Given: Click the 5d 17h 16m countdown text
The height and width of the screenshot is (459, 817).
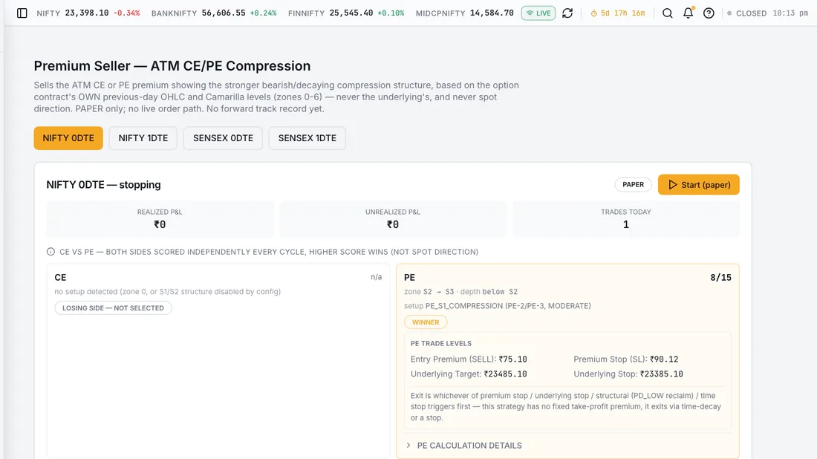Looking at the screenshot, I should 622,13.
